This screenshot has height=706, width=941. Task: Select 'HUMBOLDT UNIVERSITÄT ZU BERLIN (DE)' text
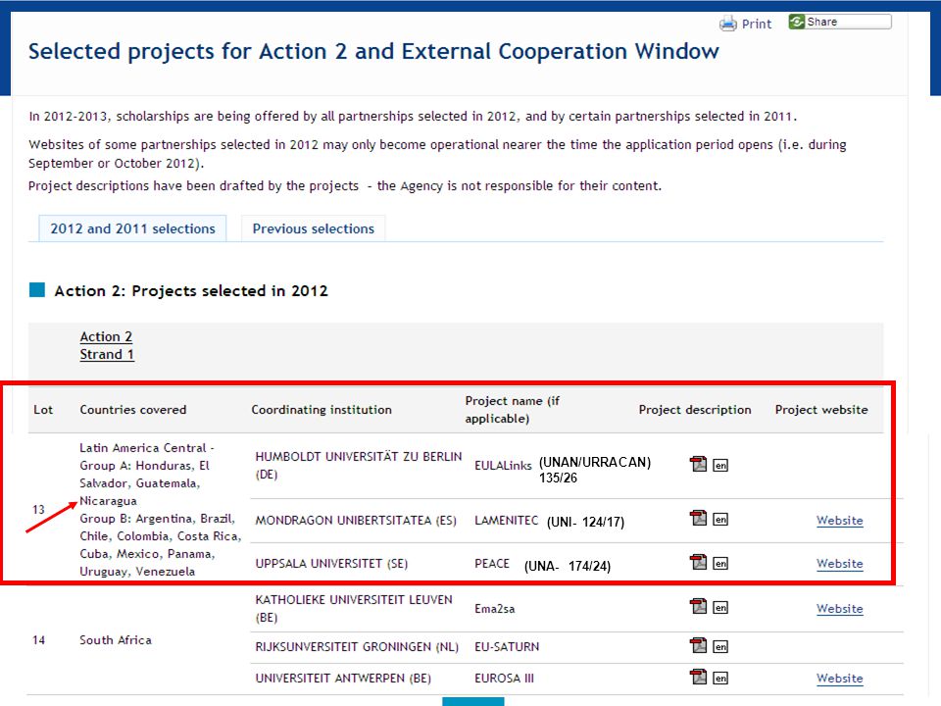coord(359,465)
